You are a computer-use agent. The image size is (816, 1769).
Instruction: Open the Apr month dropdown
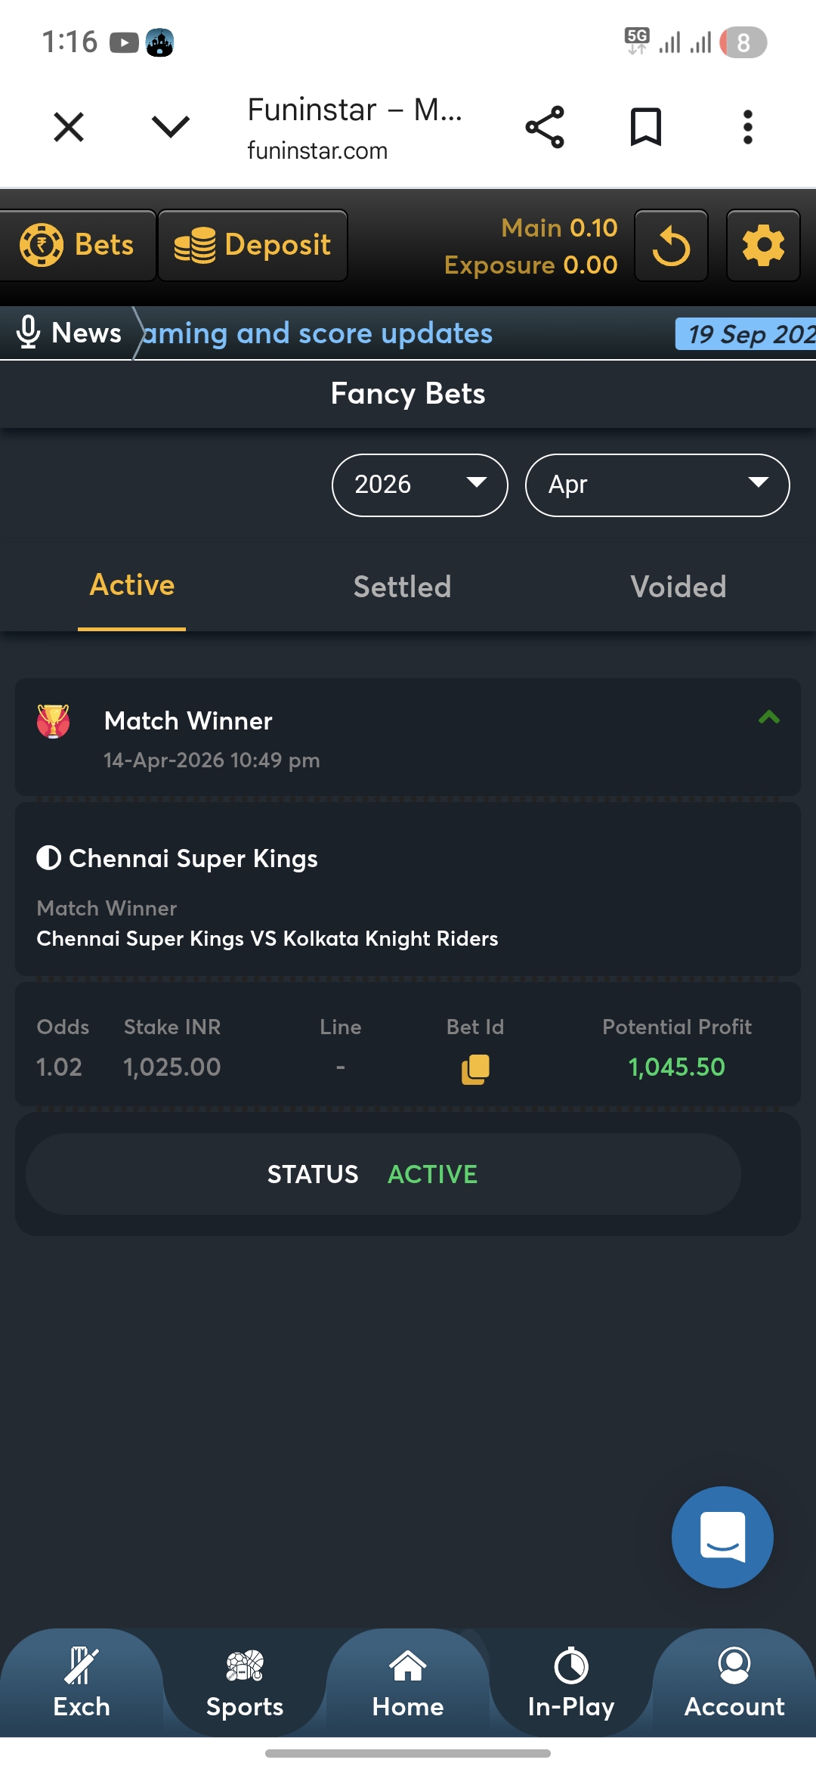click(657, 485)
